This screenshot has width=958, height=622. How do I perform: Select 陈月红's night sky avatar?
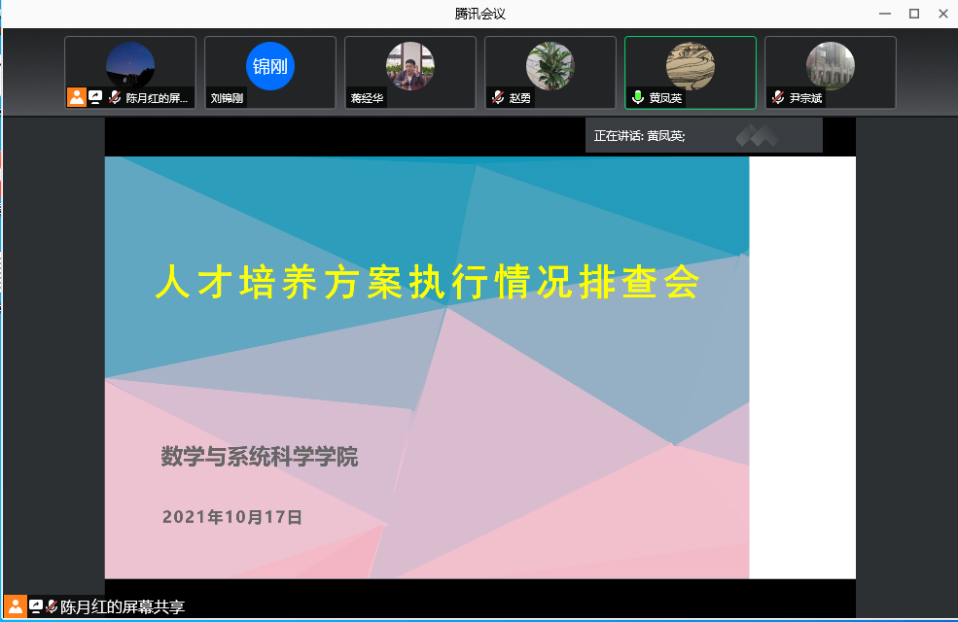[x=130, y=64]
